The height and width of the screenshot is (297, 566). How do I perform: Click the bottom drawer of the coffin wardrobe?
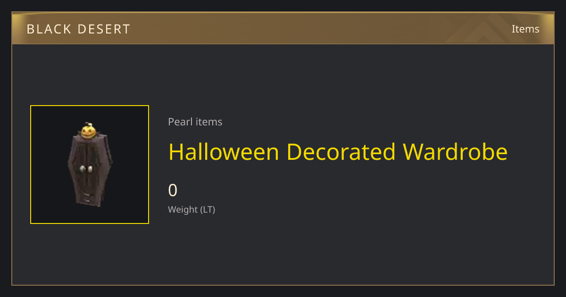(x=89, y=198)
